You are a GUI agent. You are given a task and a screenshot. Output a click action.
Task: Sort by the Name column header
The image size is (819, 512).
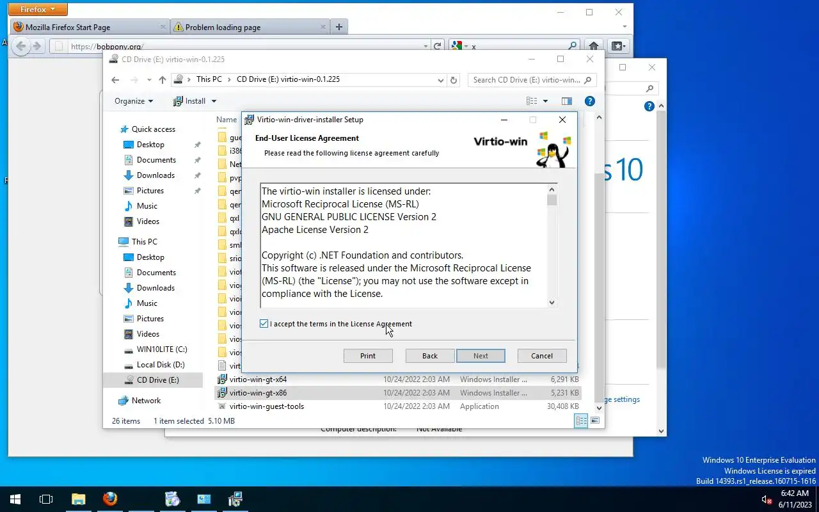click(227, 120)
